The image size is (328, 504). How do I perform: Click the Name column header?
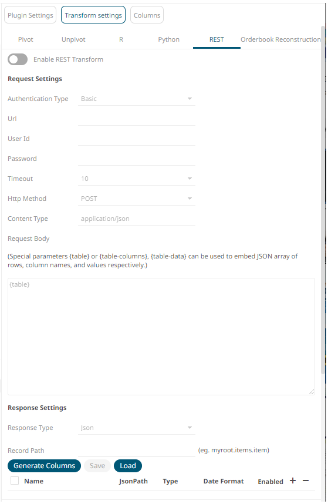pyautogui.click(x=33, y=481)
